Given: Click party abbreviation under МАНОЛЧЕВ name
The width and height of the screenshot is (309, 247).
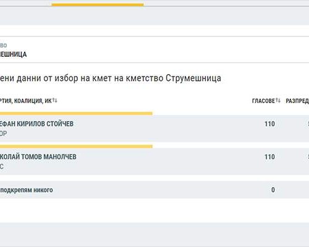Looking at the screenshot, I should point(2,167).
